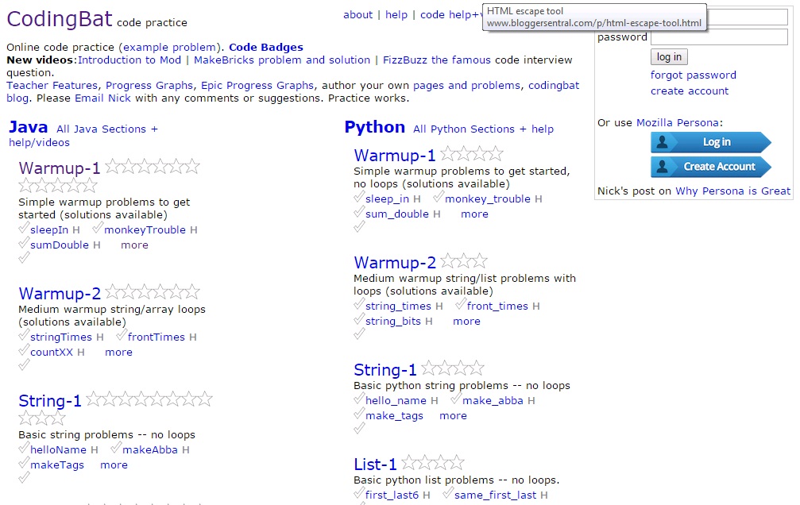Screen dimensions: 800x505
Task: Open the make_tags problem
Action: click(394, 416)
